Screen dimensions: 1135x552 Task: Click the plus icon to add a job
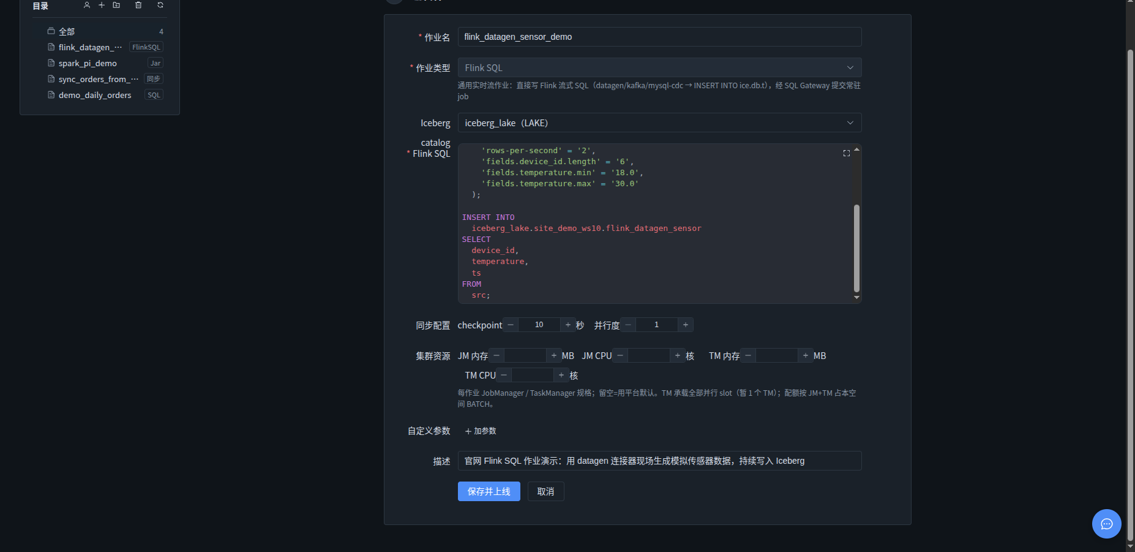point(102,5)
